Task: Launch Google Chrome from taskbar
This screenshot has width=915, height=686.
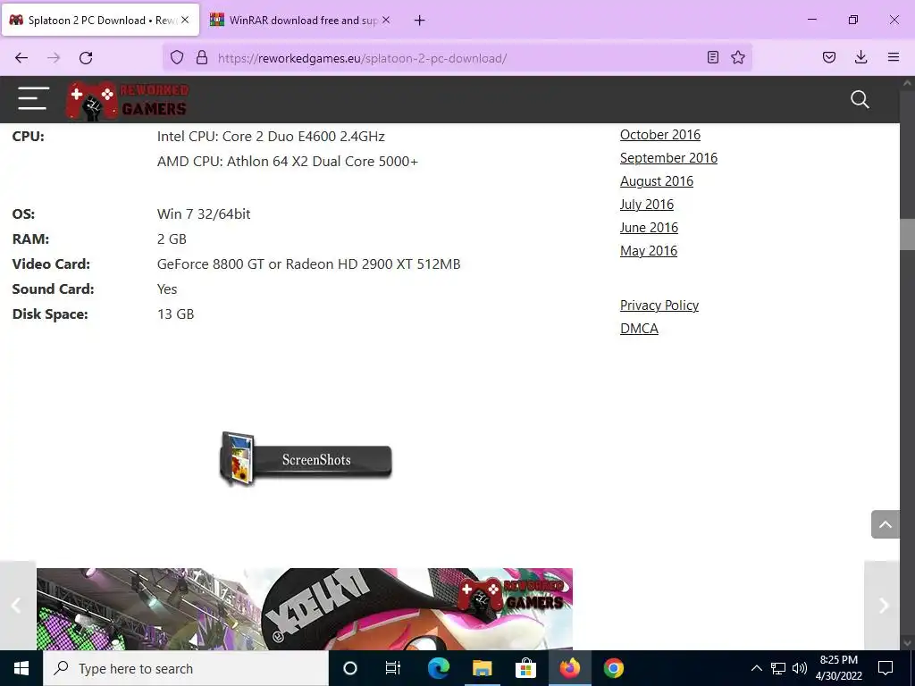Action: [x=613, y=668]
